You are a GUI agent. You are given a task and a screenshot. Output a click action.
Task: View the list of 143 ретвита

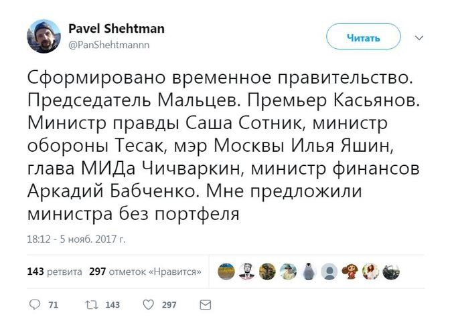tap(55, 272)
